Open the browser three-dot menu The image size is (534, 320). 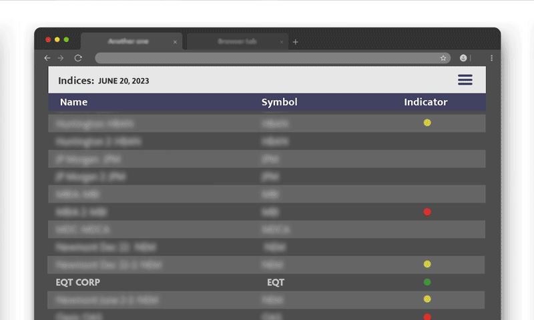(x=492, y=58)
